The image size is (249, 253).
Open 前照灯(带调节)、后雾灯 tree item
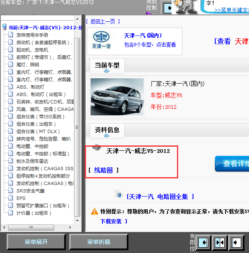pos(44,57)
